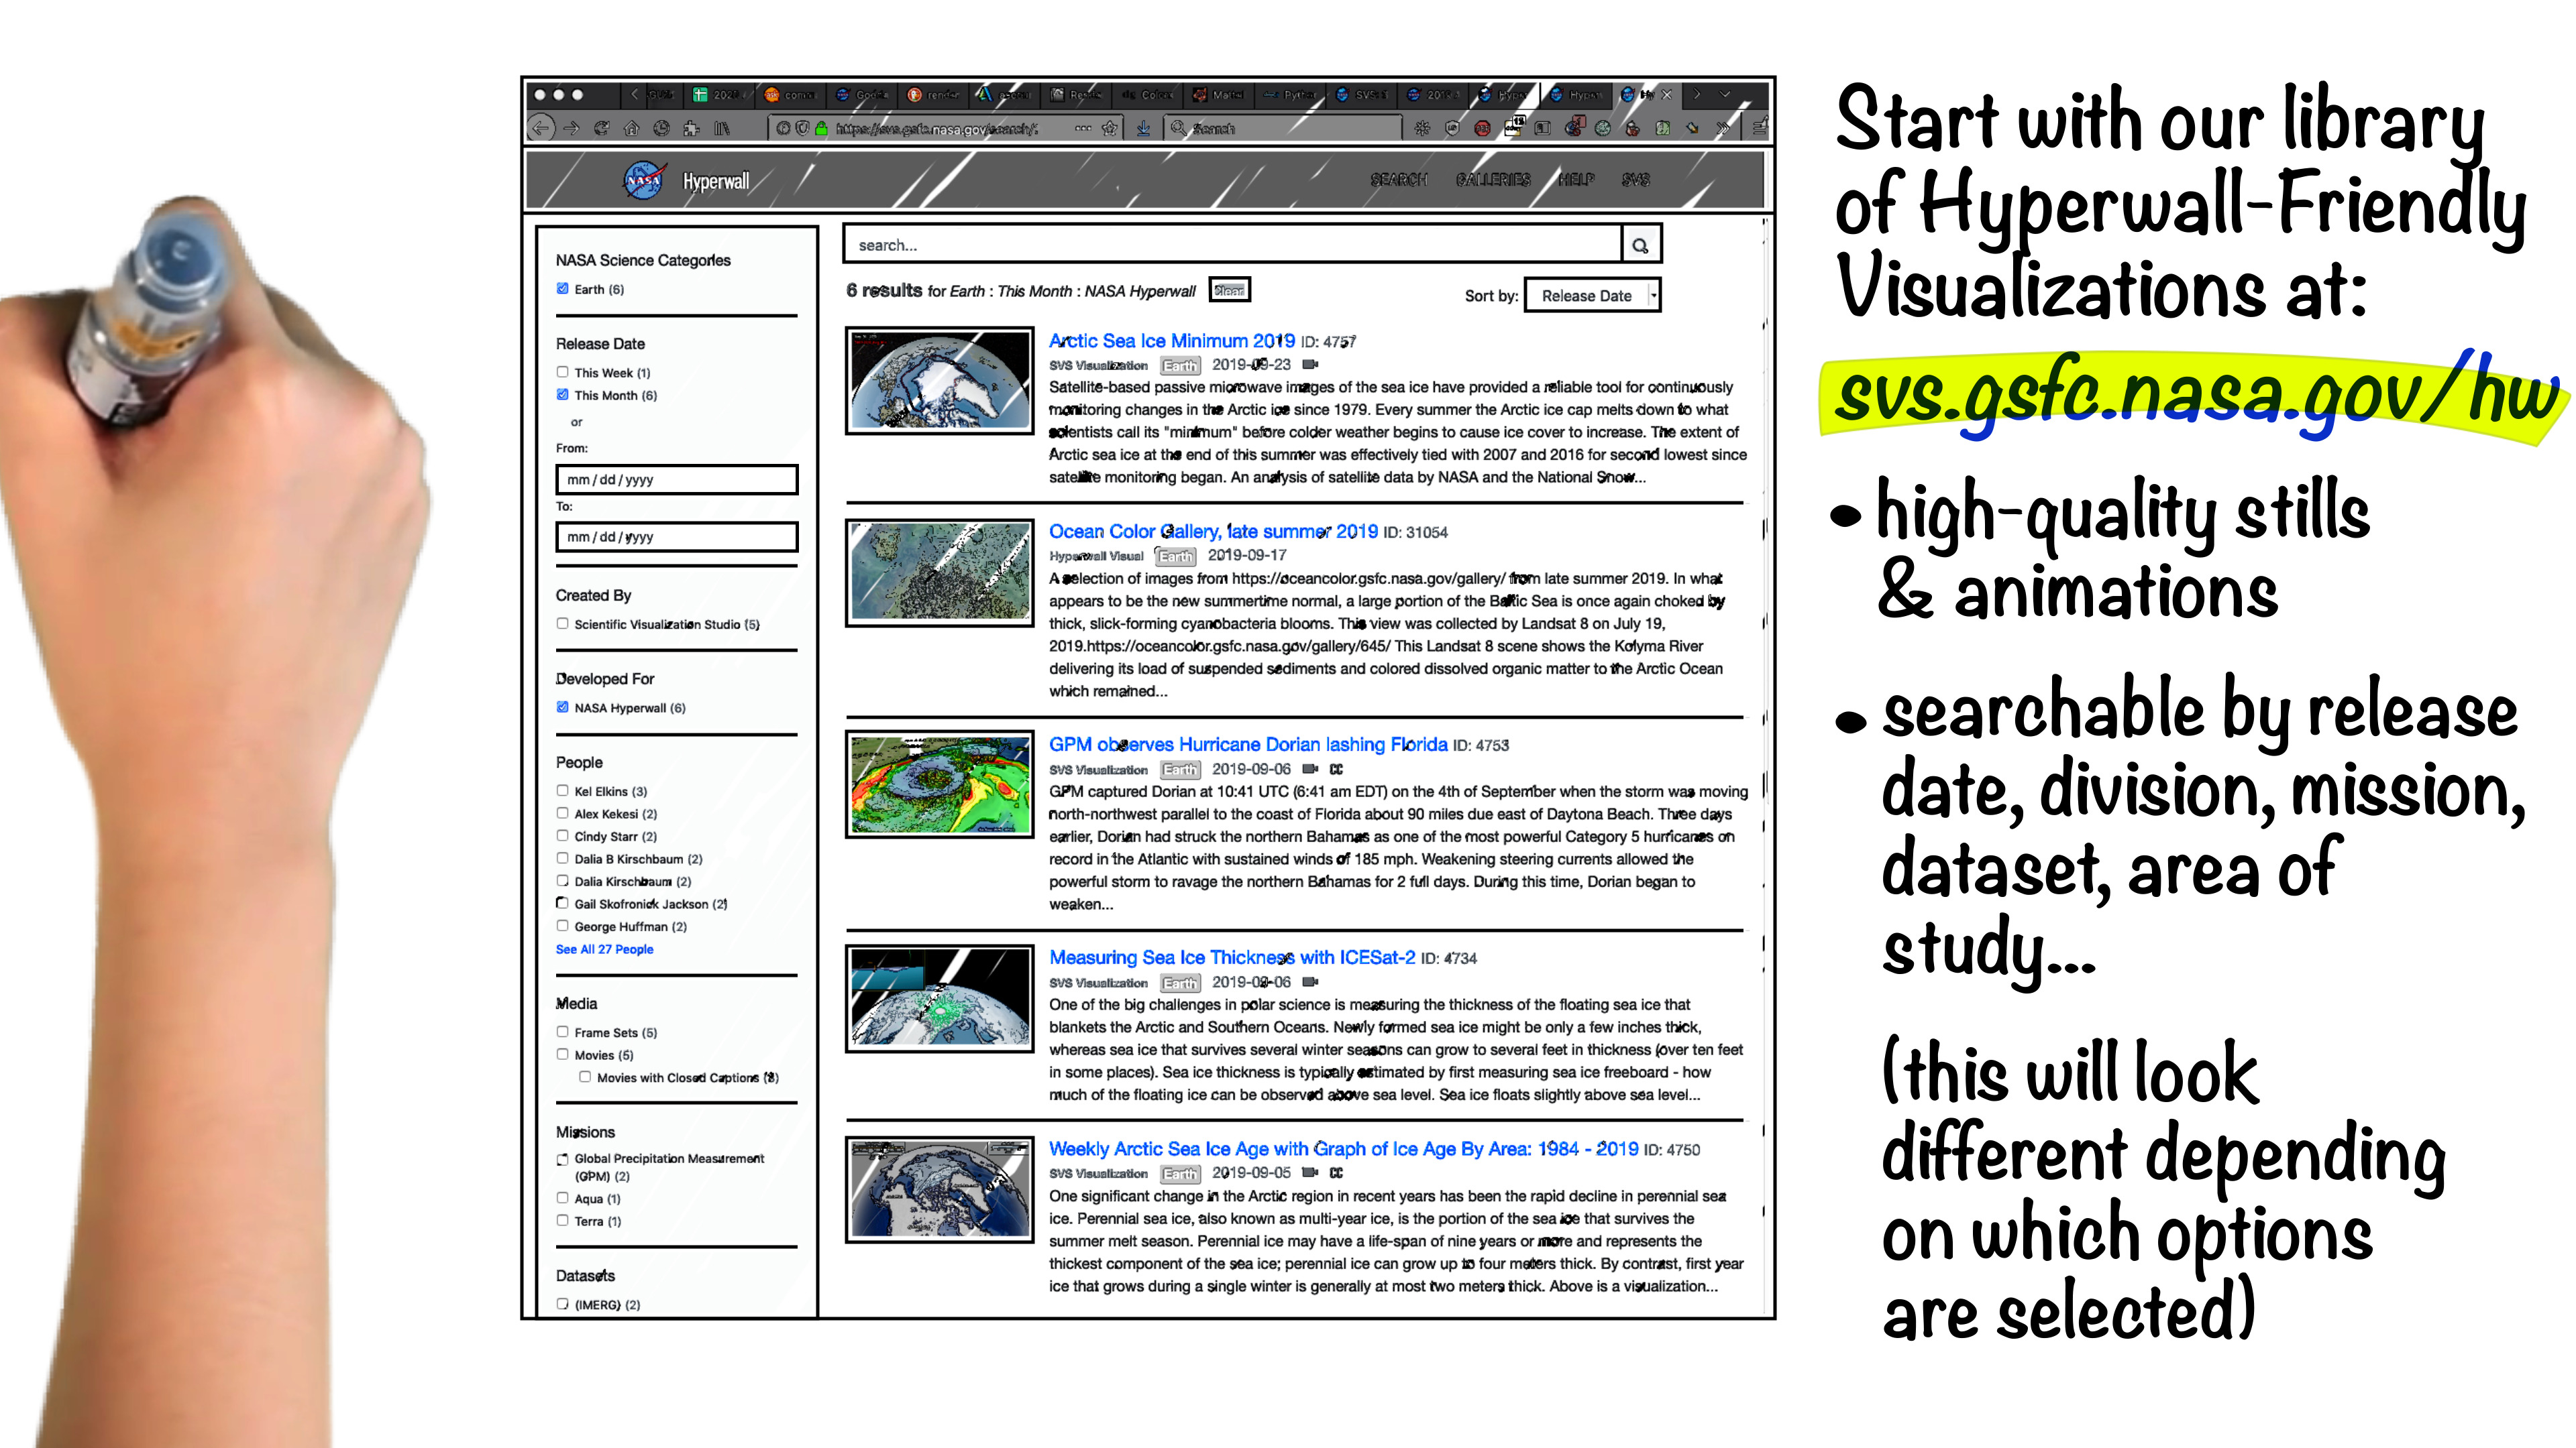Open the Arctic sea ice minimum thumbnail
Image resolution: width=2576 pixels, height=1448 pixels.
tap(939, 381)
